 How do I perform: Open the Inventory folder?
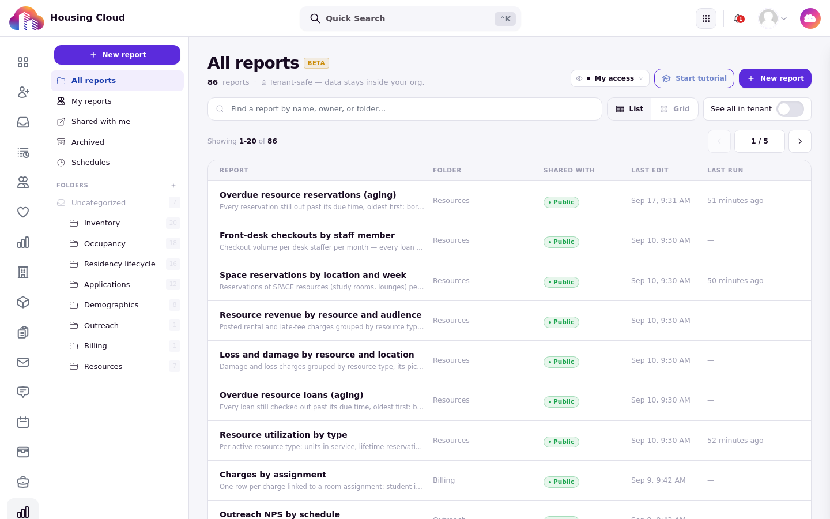(x=123, y=223)
